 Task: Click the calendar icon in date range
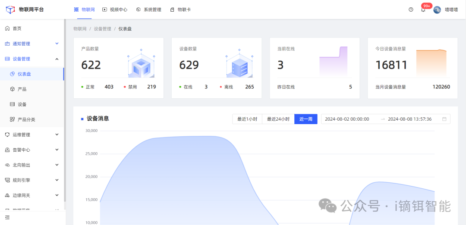click(444, 119)
